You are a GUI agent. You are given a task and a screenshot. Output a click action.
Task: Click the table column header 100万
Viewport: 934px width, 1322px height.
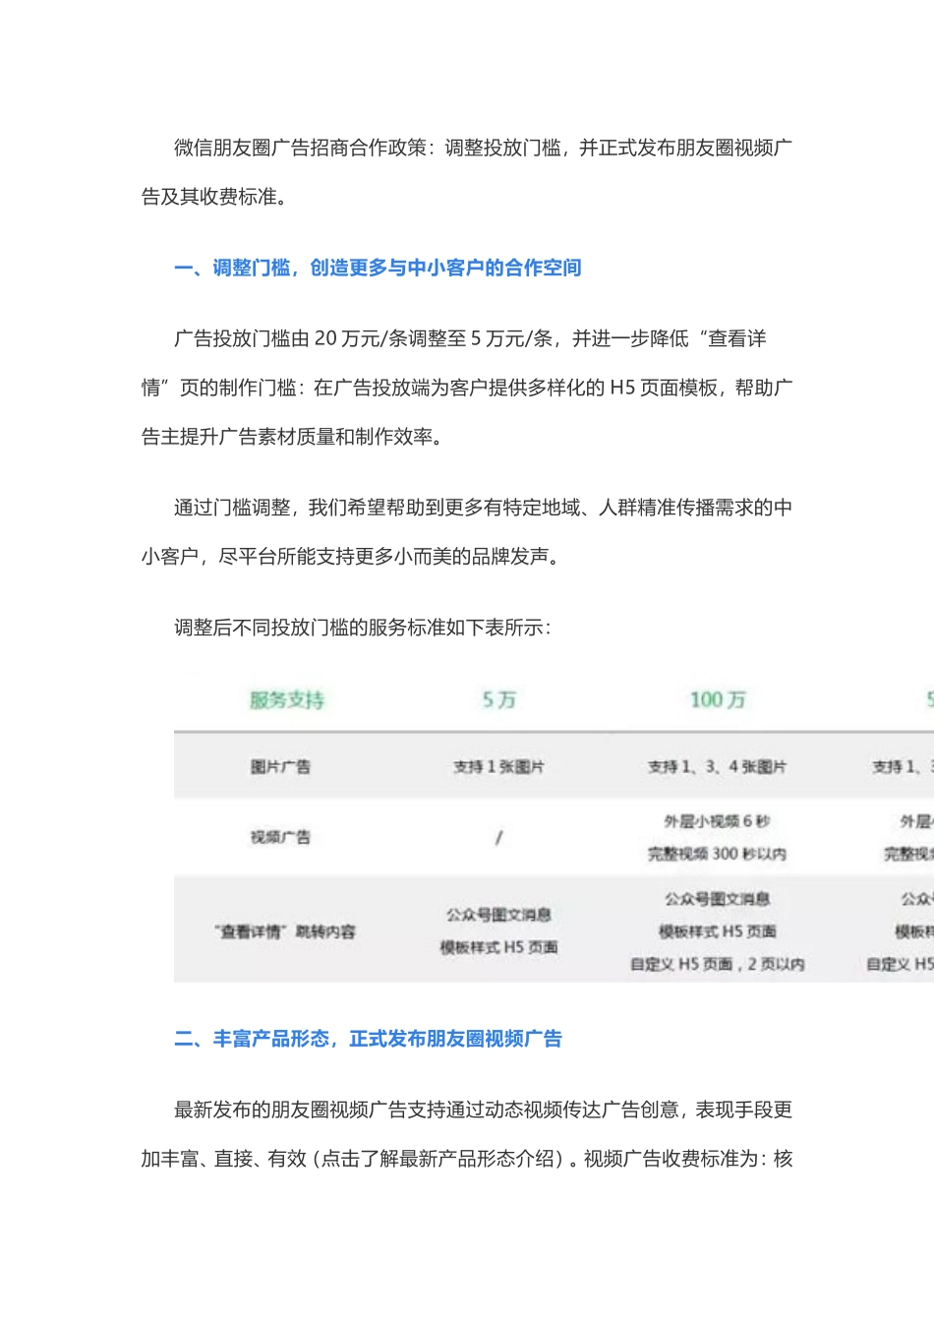tap(718, 700)
